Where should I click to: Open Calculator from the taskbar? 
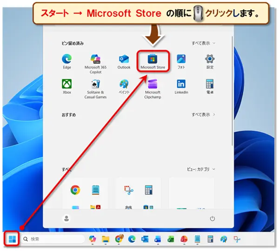(210, 239)
